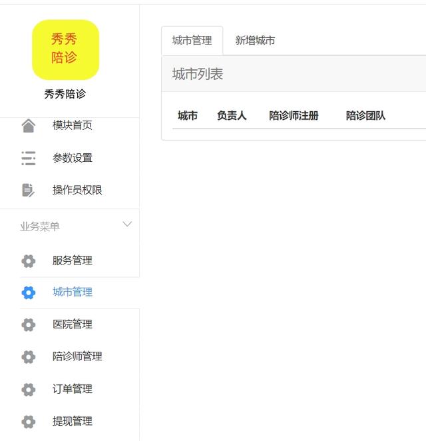This screenshot has height=441, width=426.
Task: Click the 秀秀陪诊 name text below logo
Action: click(x=65, y=94)
